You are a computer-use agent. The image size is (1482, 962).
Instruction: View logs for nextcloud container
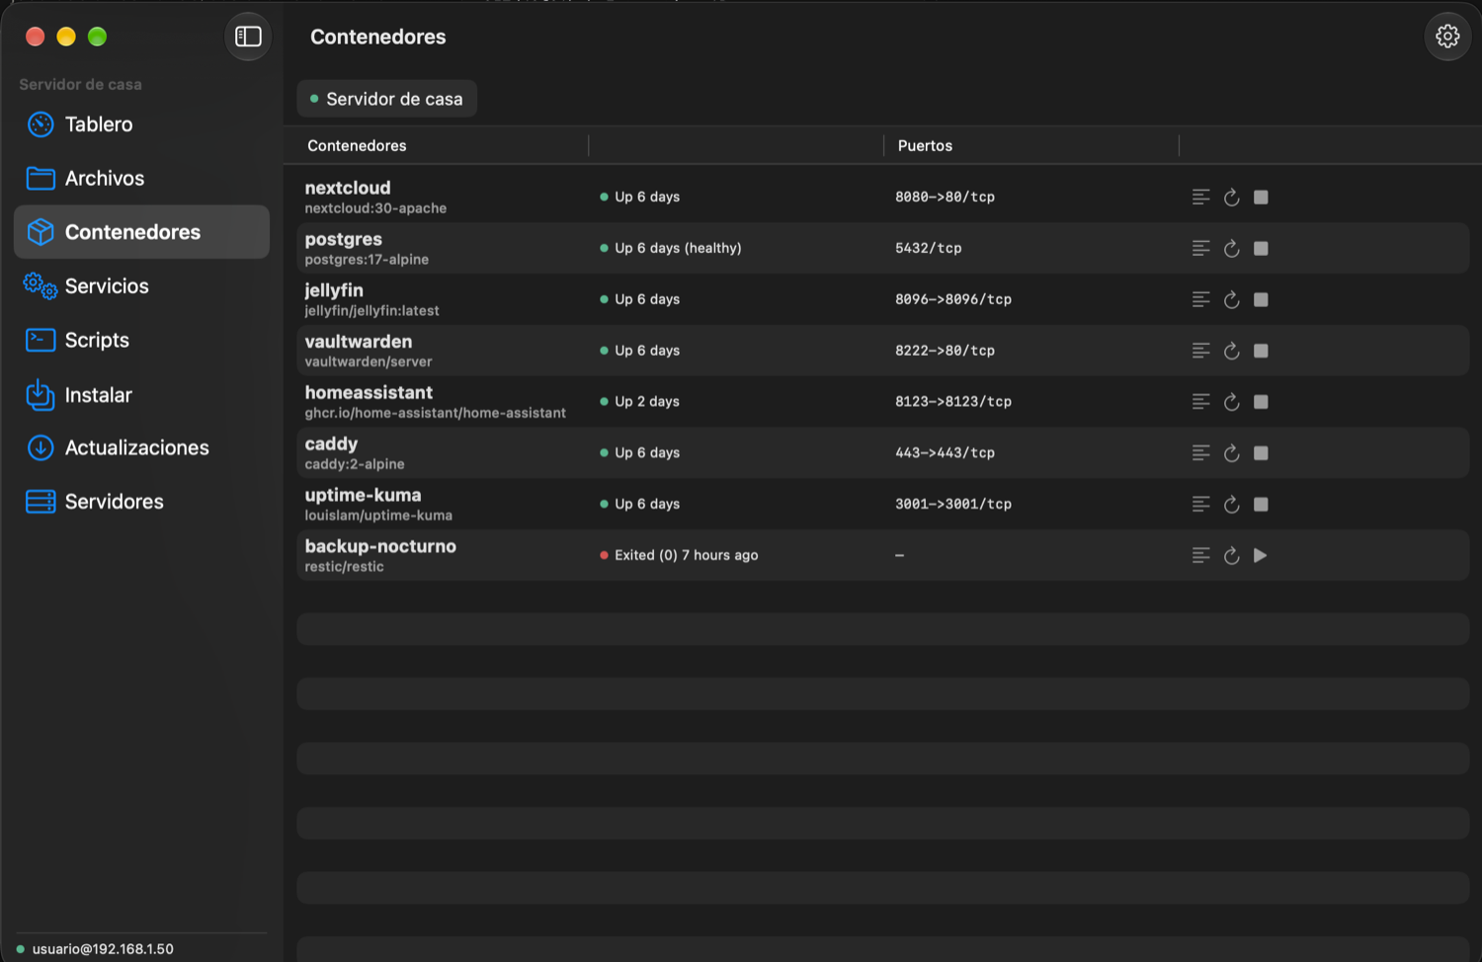click(x=1200, y=197)
